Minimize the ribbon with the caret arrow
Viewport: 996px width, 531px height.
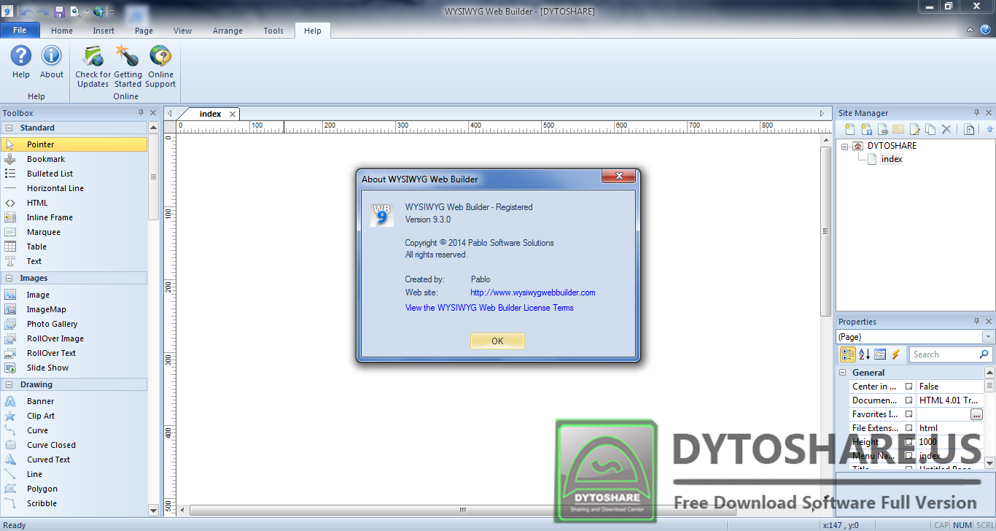coord(970,31)
